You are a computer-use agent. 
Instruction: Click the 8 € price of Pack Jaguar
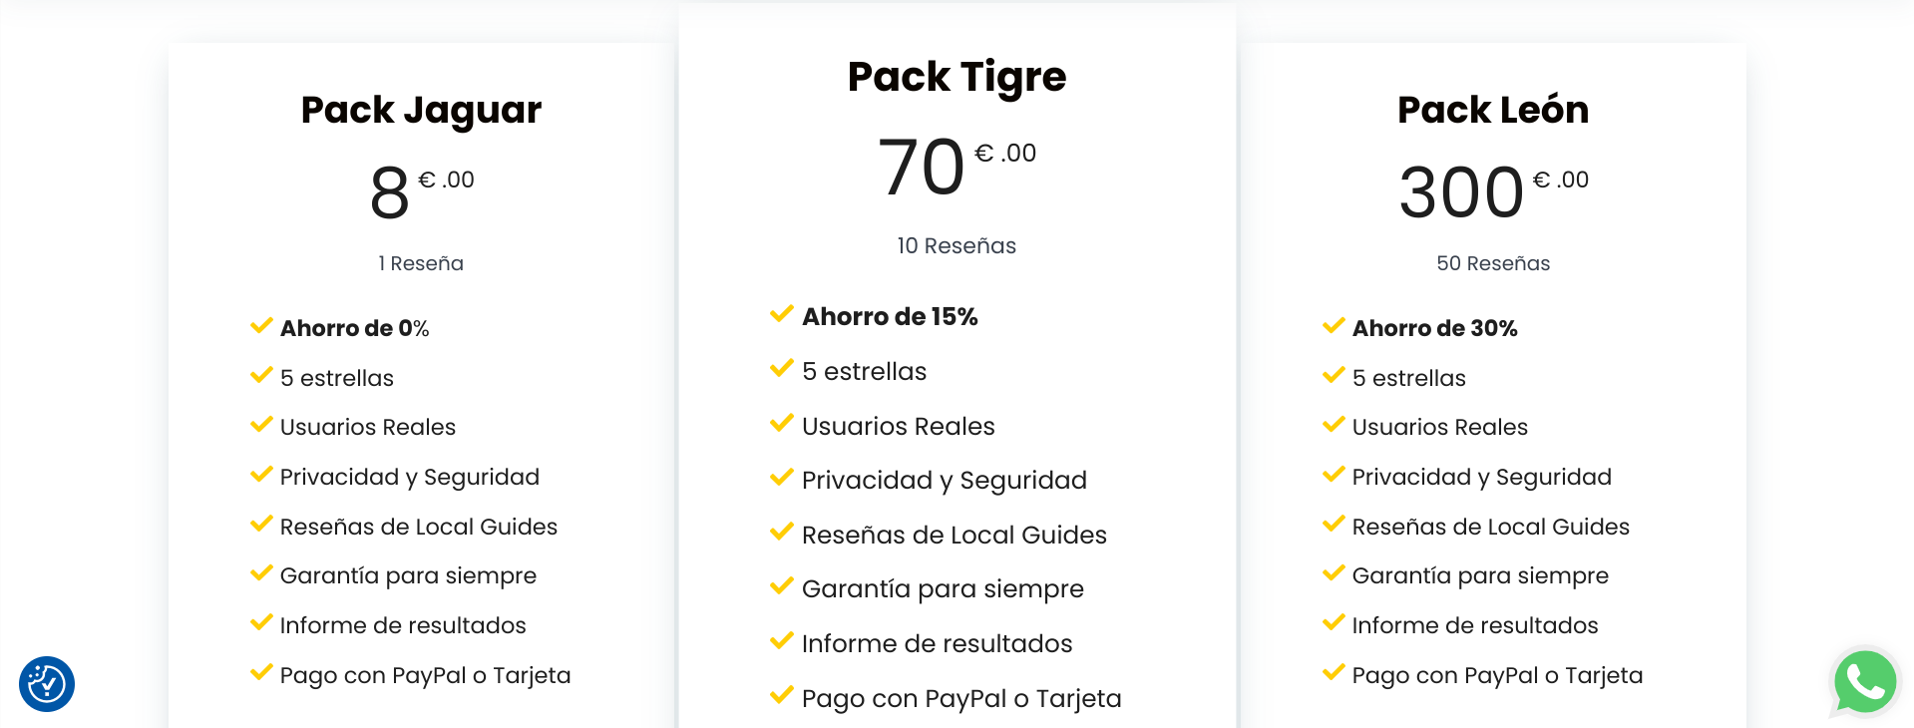pyautogui.click(x=390, y=192)
